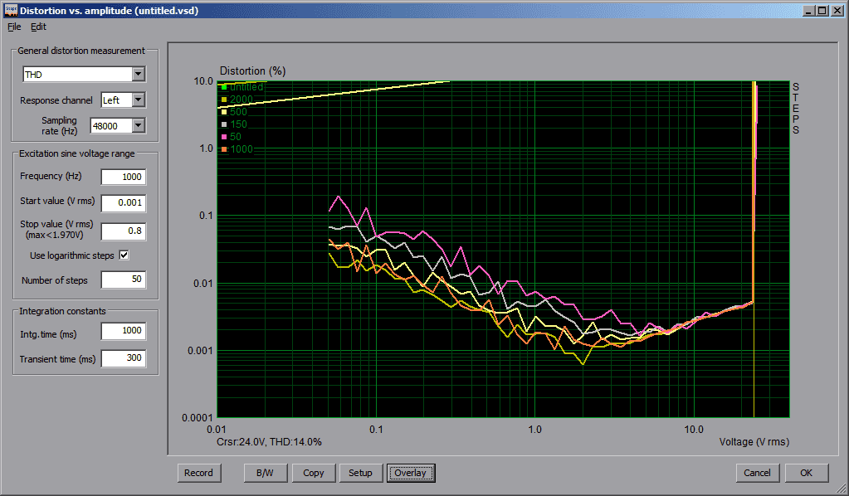Open the Edit menu
This screenshot has height=496, width=849.
pyautogui.click(x=38, y=27)
